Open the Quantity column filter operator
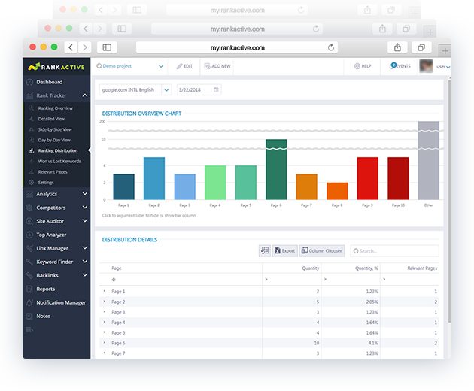Screen dimensions: 474x391 click(266, 280)
